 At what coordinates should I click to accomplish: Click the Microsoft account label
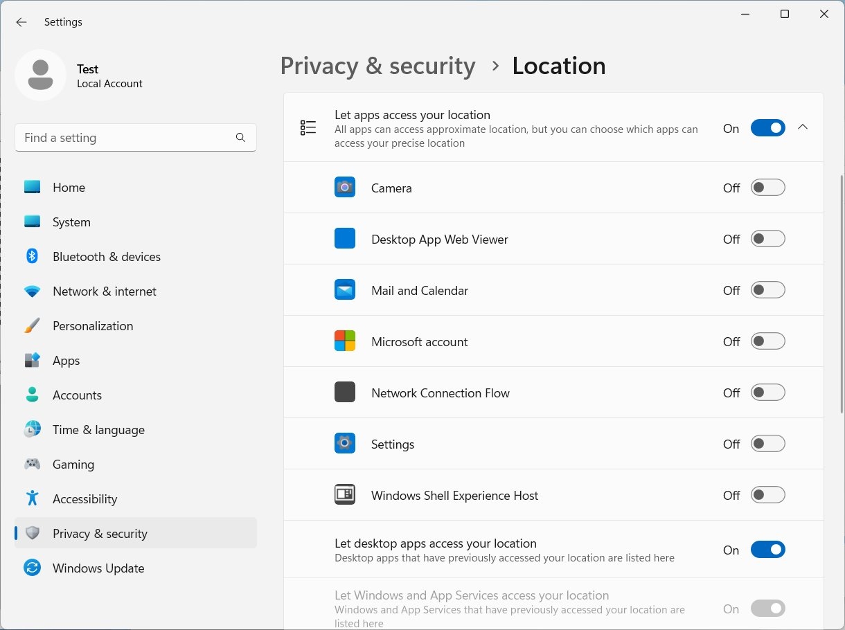pyautogui.click(x=420, y=342)
